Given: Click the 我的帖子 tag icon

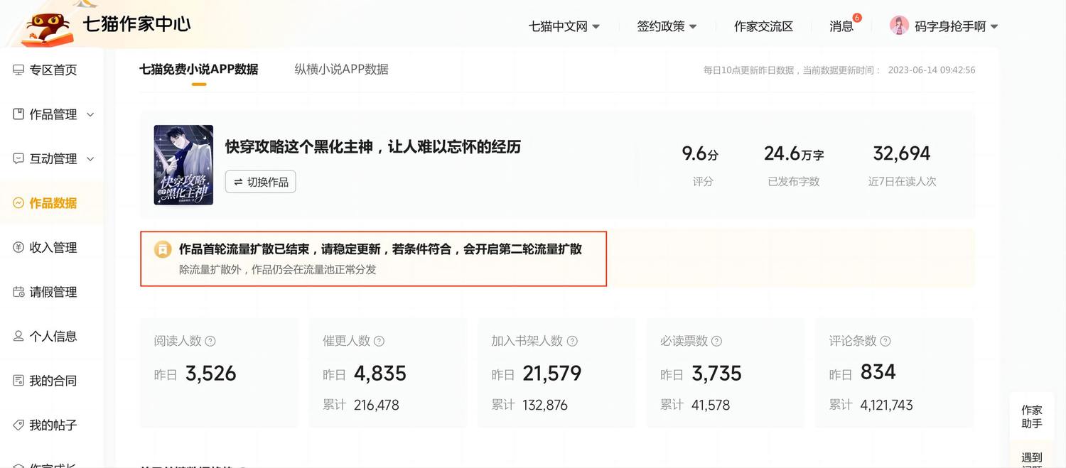Looking at the screenshot, I should [18, 425].
